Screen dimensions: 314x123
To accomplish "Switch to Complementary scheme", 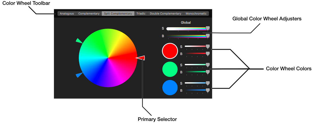I will (x=89, y=13).
